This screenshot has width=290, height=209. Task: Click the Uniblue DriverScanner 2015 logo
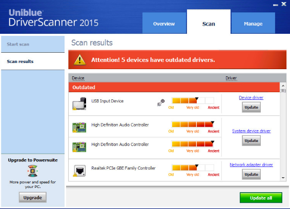(53, 18)
